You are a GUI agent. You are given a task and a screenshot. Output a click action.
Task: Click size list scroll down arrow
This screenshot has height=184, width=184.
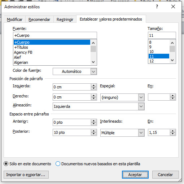click(172, 60)
